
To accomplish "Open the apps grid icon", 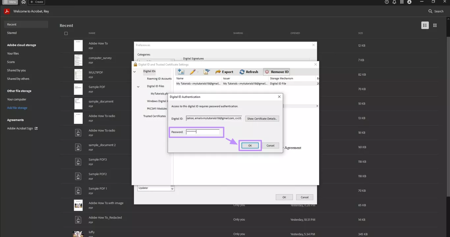I will [x=402, y=2].
